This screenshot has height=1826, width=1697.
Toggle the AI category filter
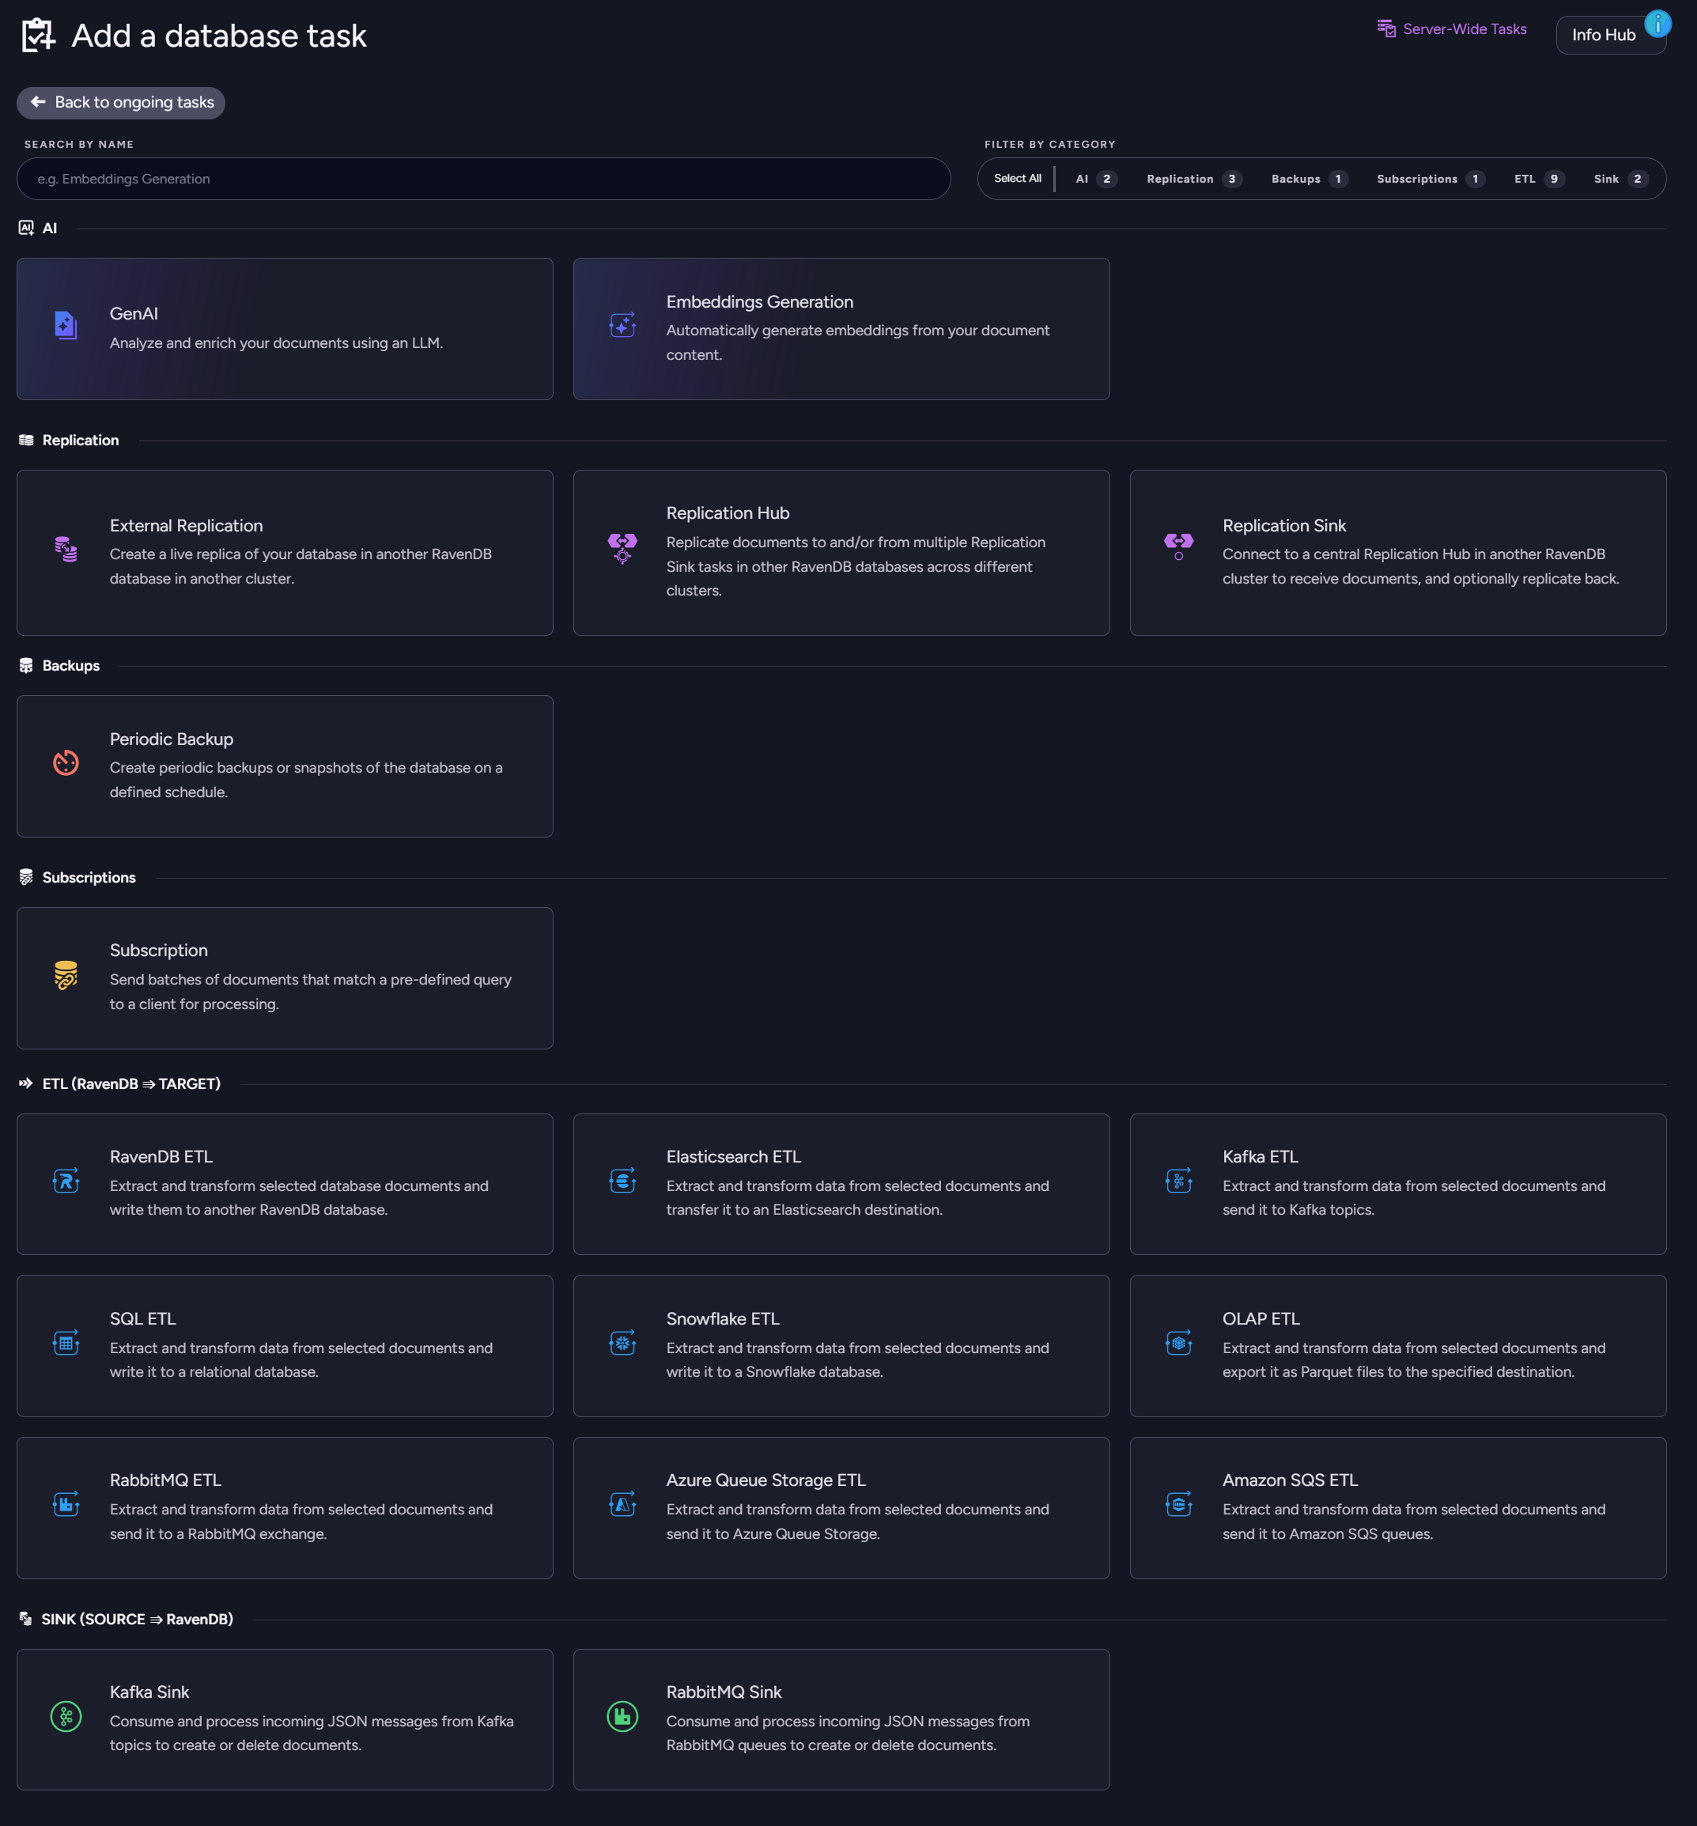pyautogui.click(x=1095, y=178)
